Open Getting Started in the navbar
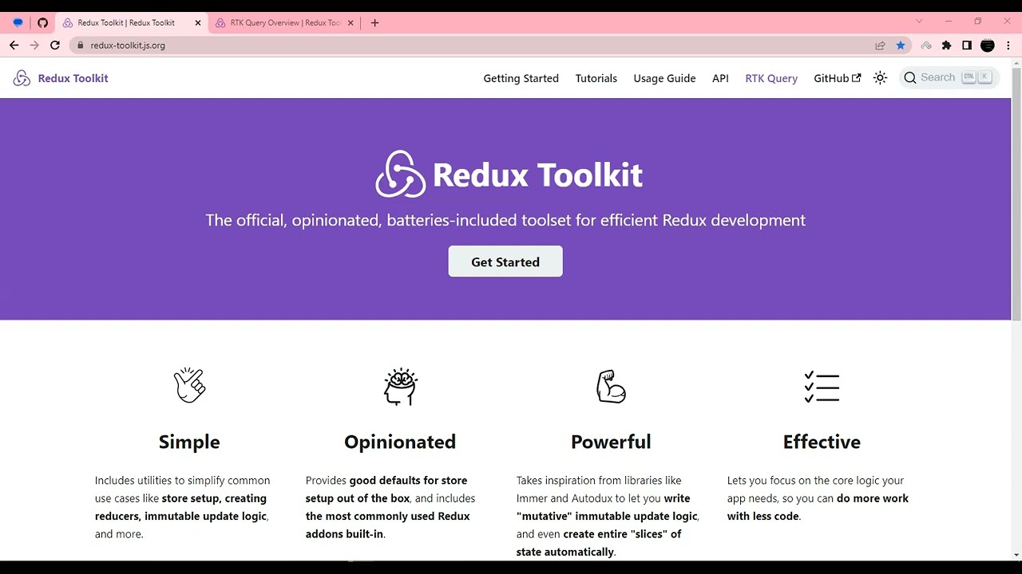The height and width of the screenshot is (574, 1022). click(521, 78)
